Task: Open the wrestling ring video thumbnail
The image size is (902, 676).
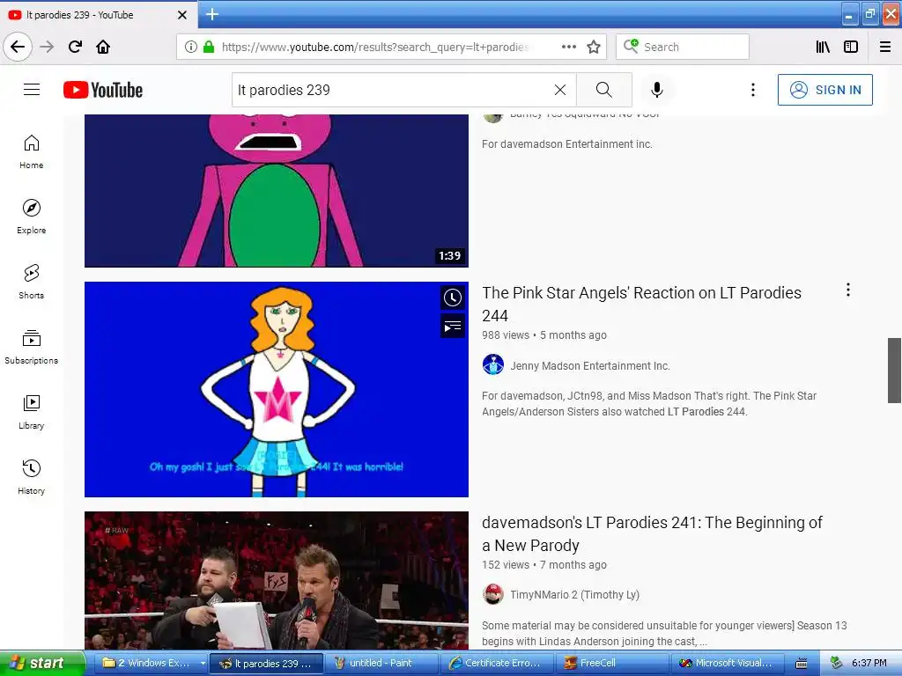Action: click(276, 581)
